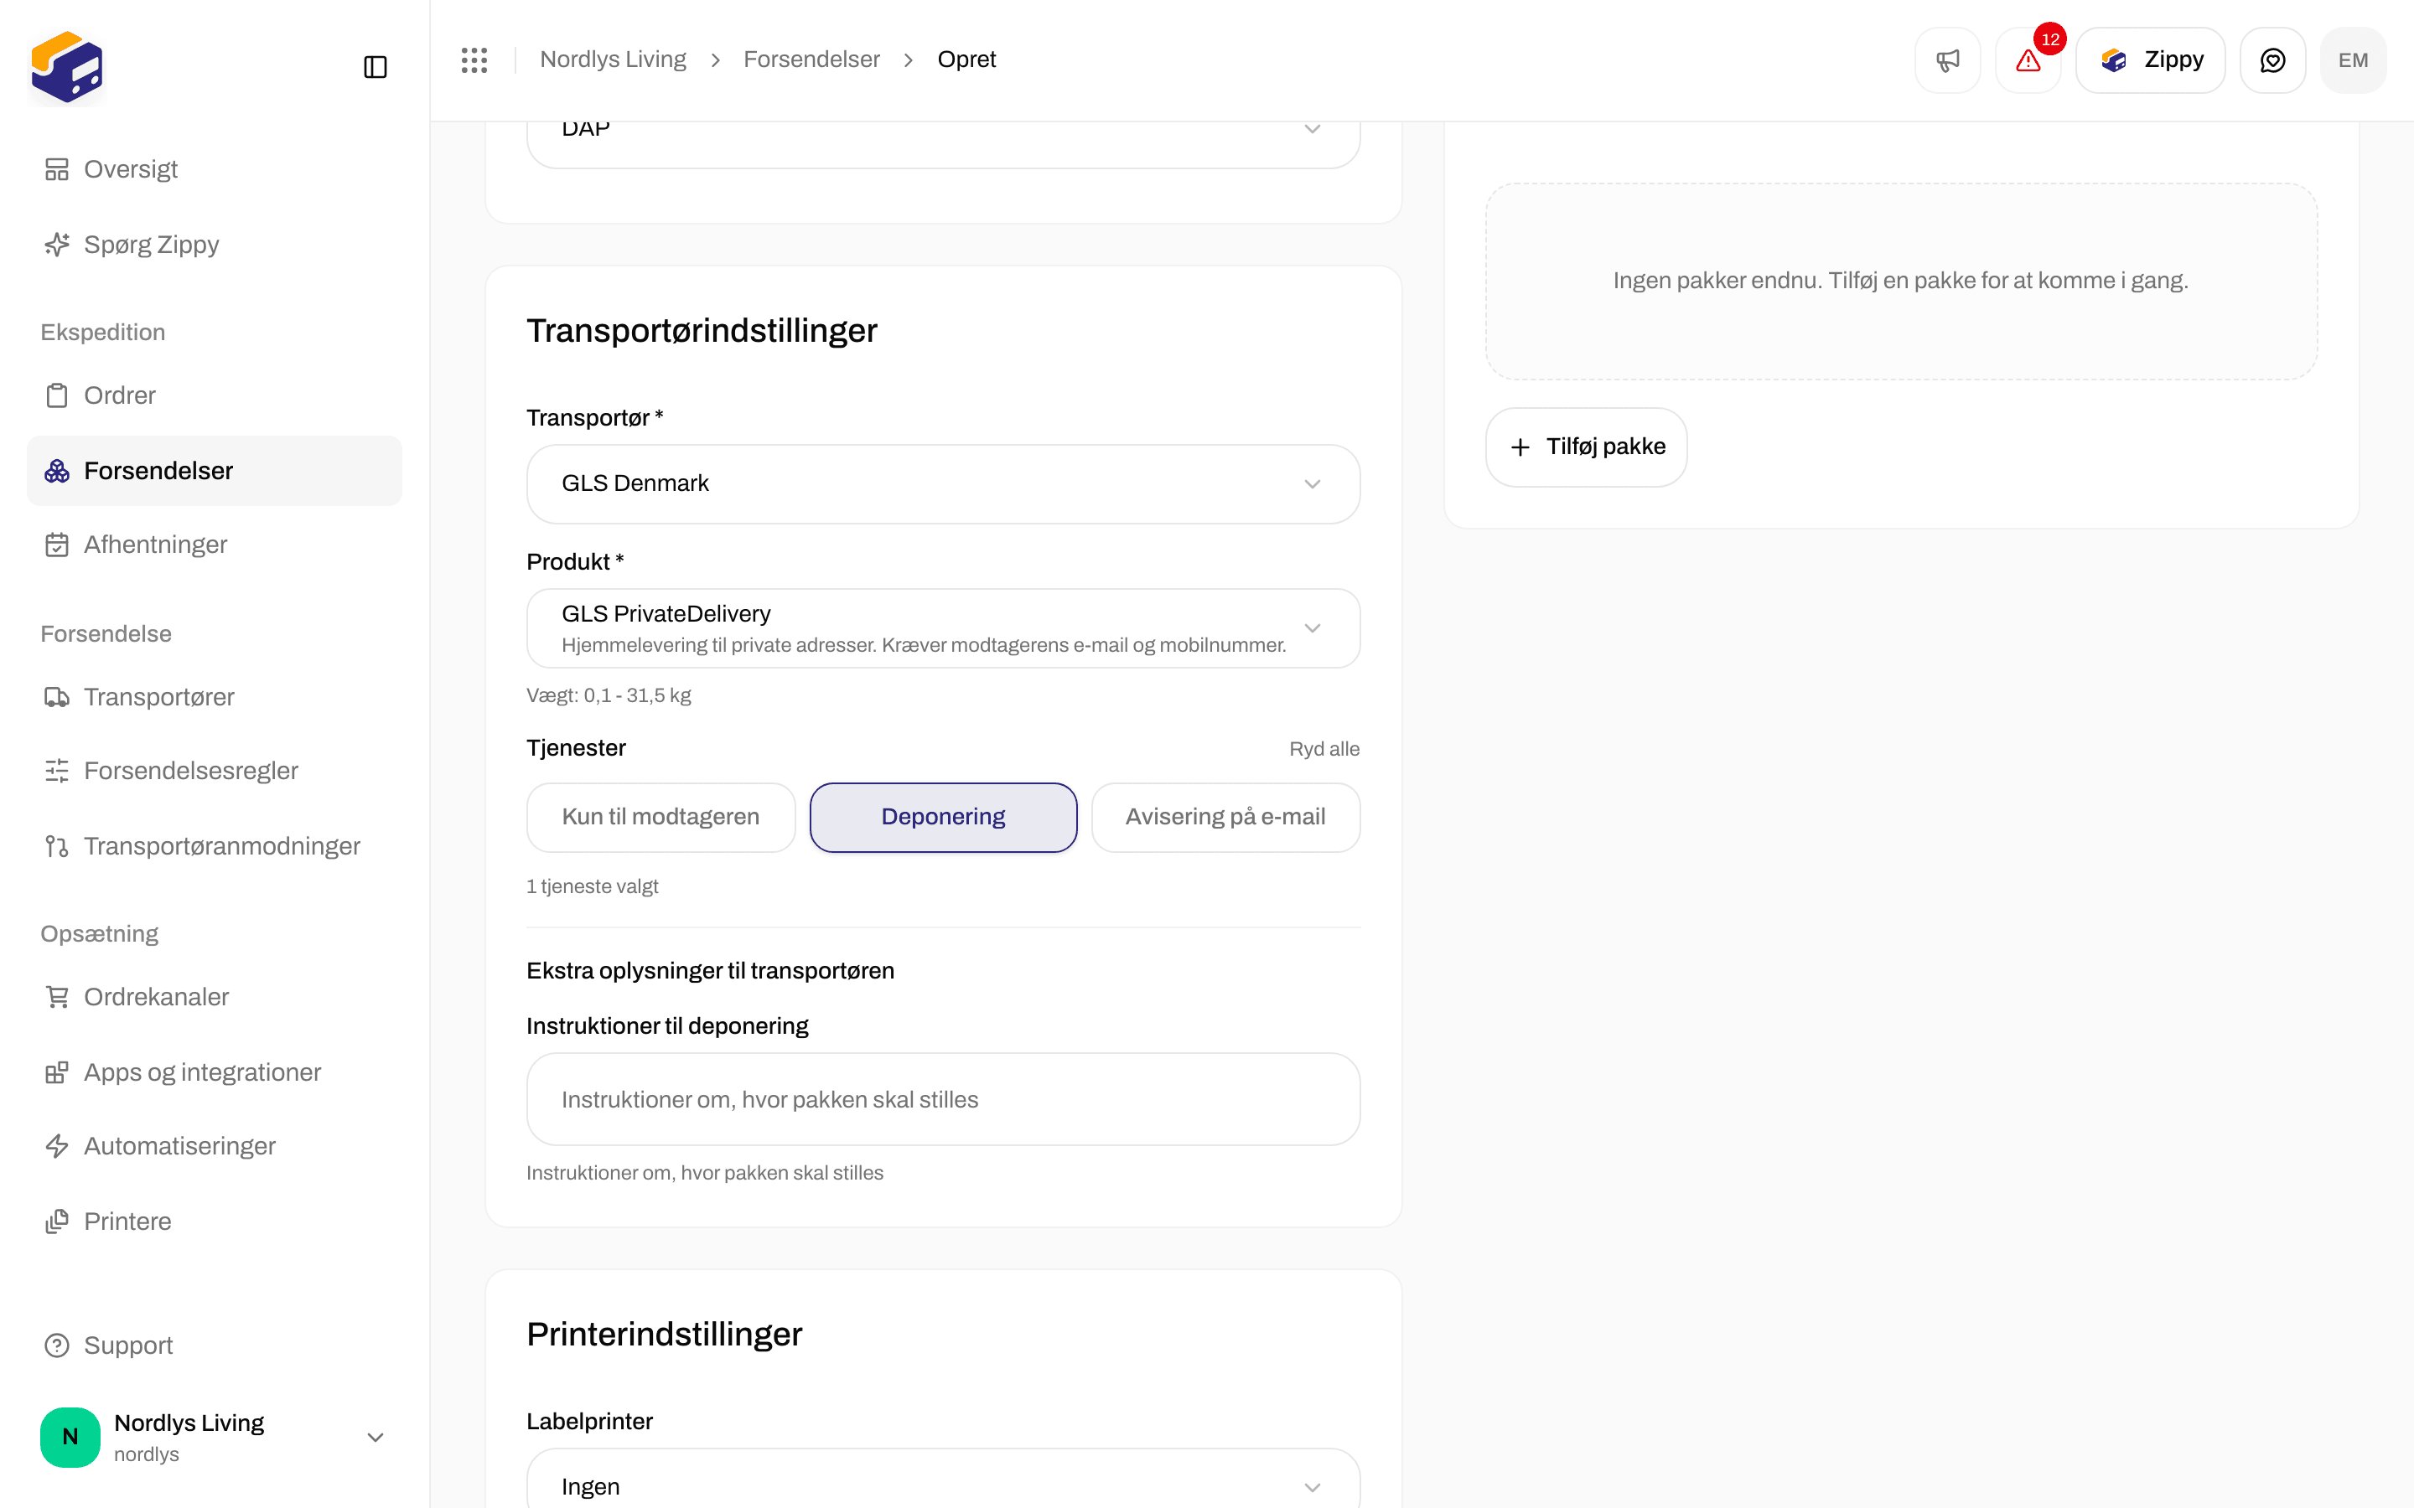Open announcements megaphone icon

[1947, 59]
